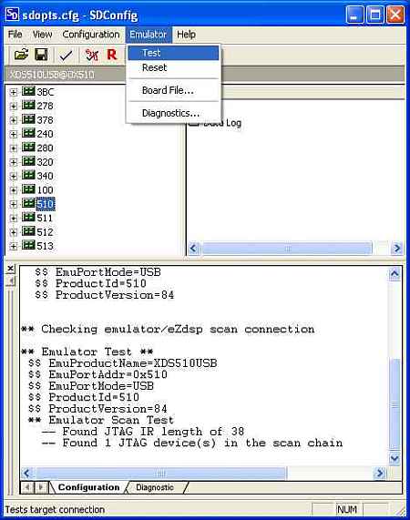
Task: Click scroll left arrow in right pane
Action: 194,248
